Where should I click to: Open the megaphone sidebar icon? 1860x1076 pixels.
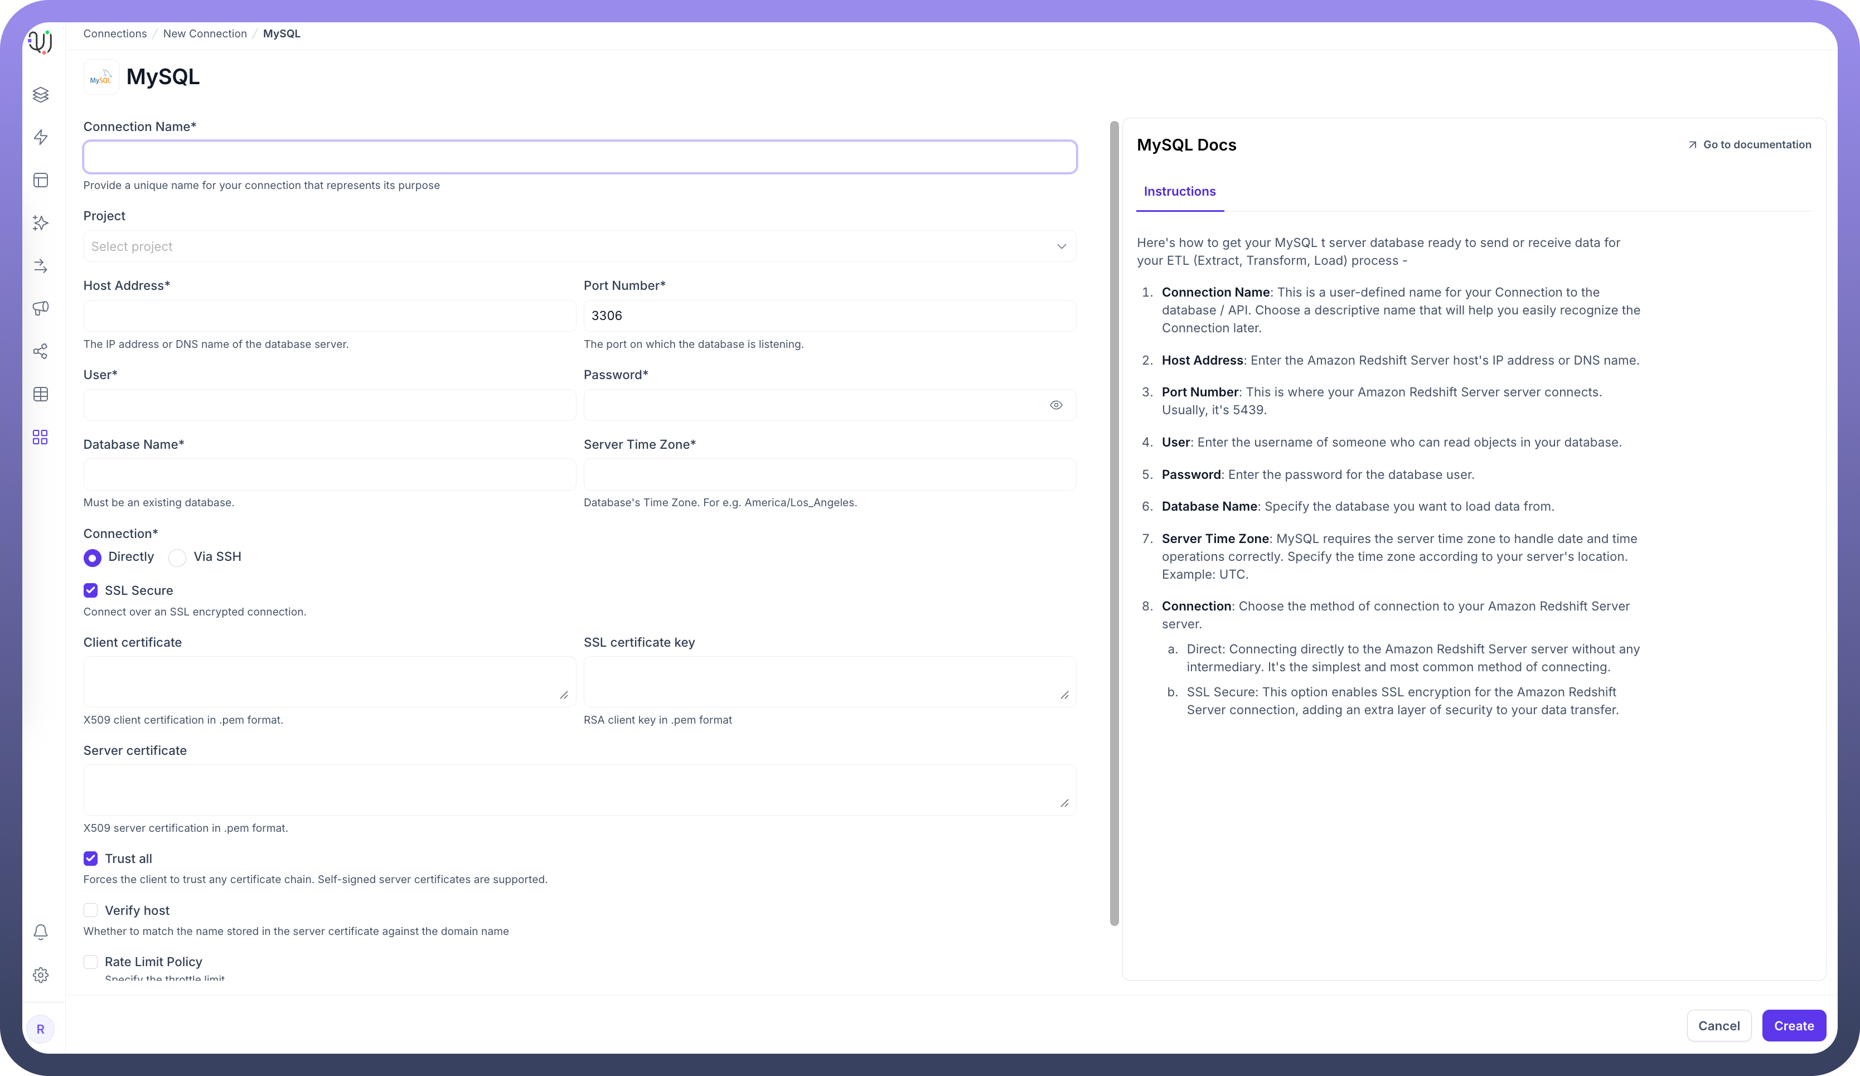point(41,308)
